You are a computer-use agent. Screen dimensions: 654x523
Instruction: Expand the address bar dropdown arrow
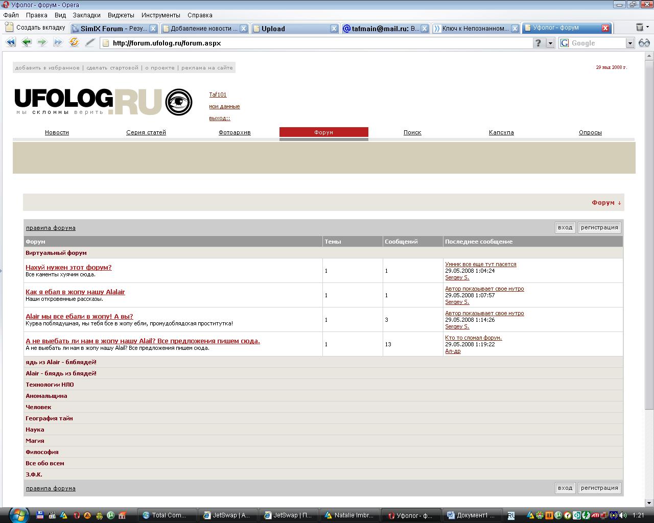point(550,43)
